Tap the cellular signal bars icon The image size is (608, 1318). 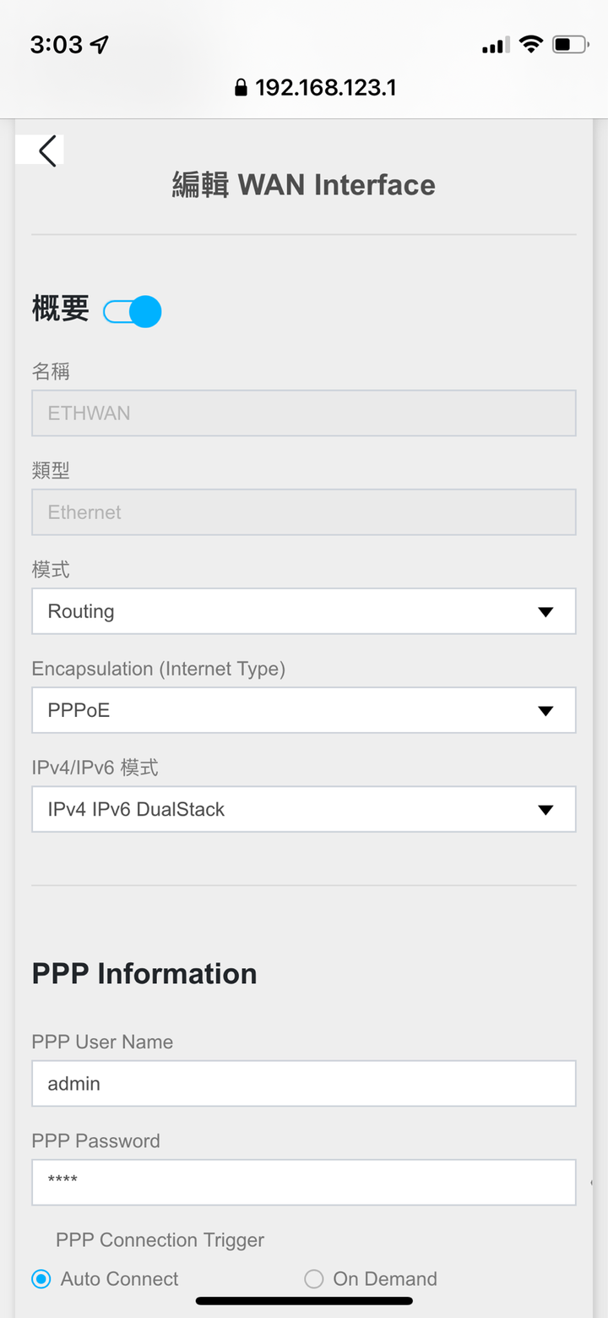(496, 45)
